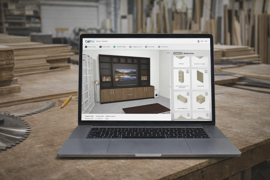270x180 pixels.
Task: Select the wooden base cabinet in 3D view
Action: tap(127, 94)
